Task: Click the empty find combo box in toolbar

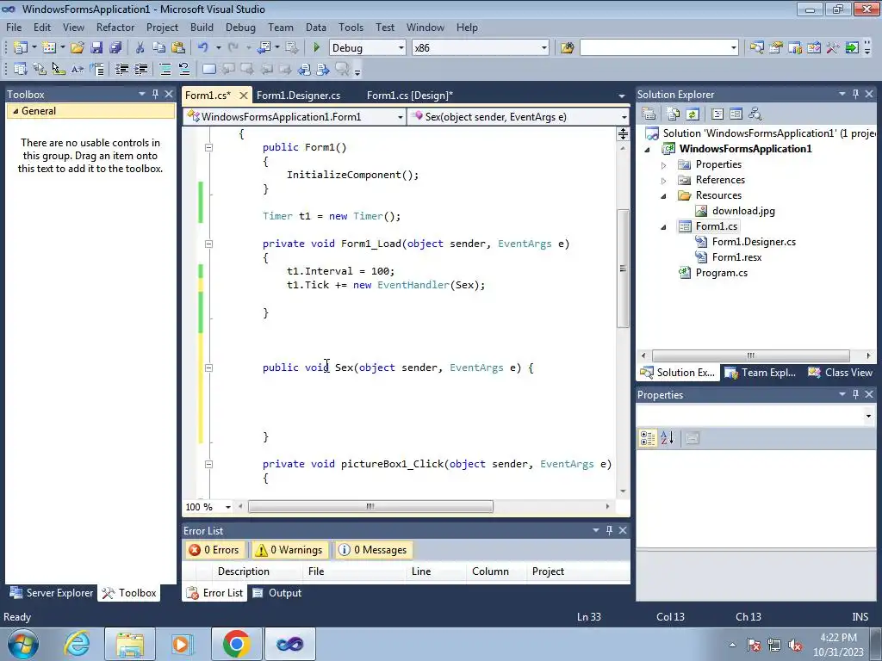Action: coord(659,48)
